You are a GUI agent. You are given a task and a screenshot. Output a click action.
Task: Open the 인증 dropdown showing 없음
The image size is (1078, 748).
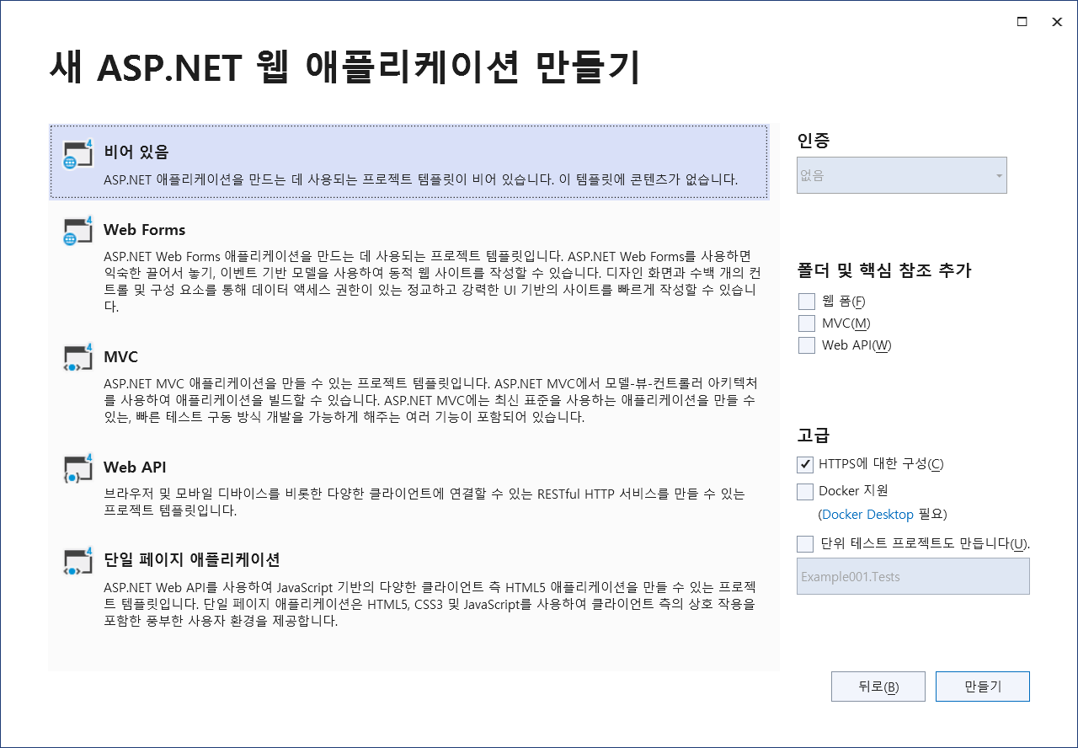click(902, 175)
